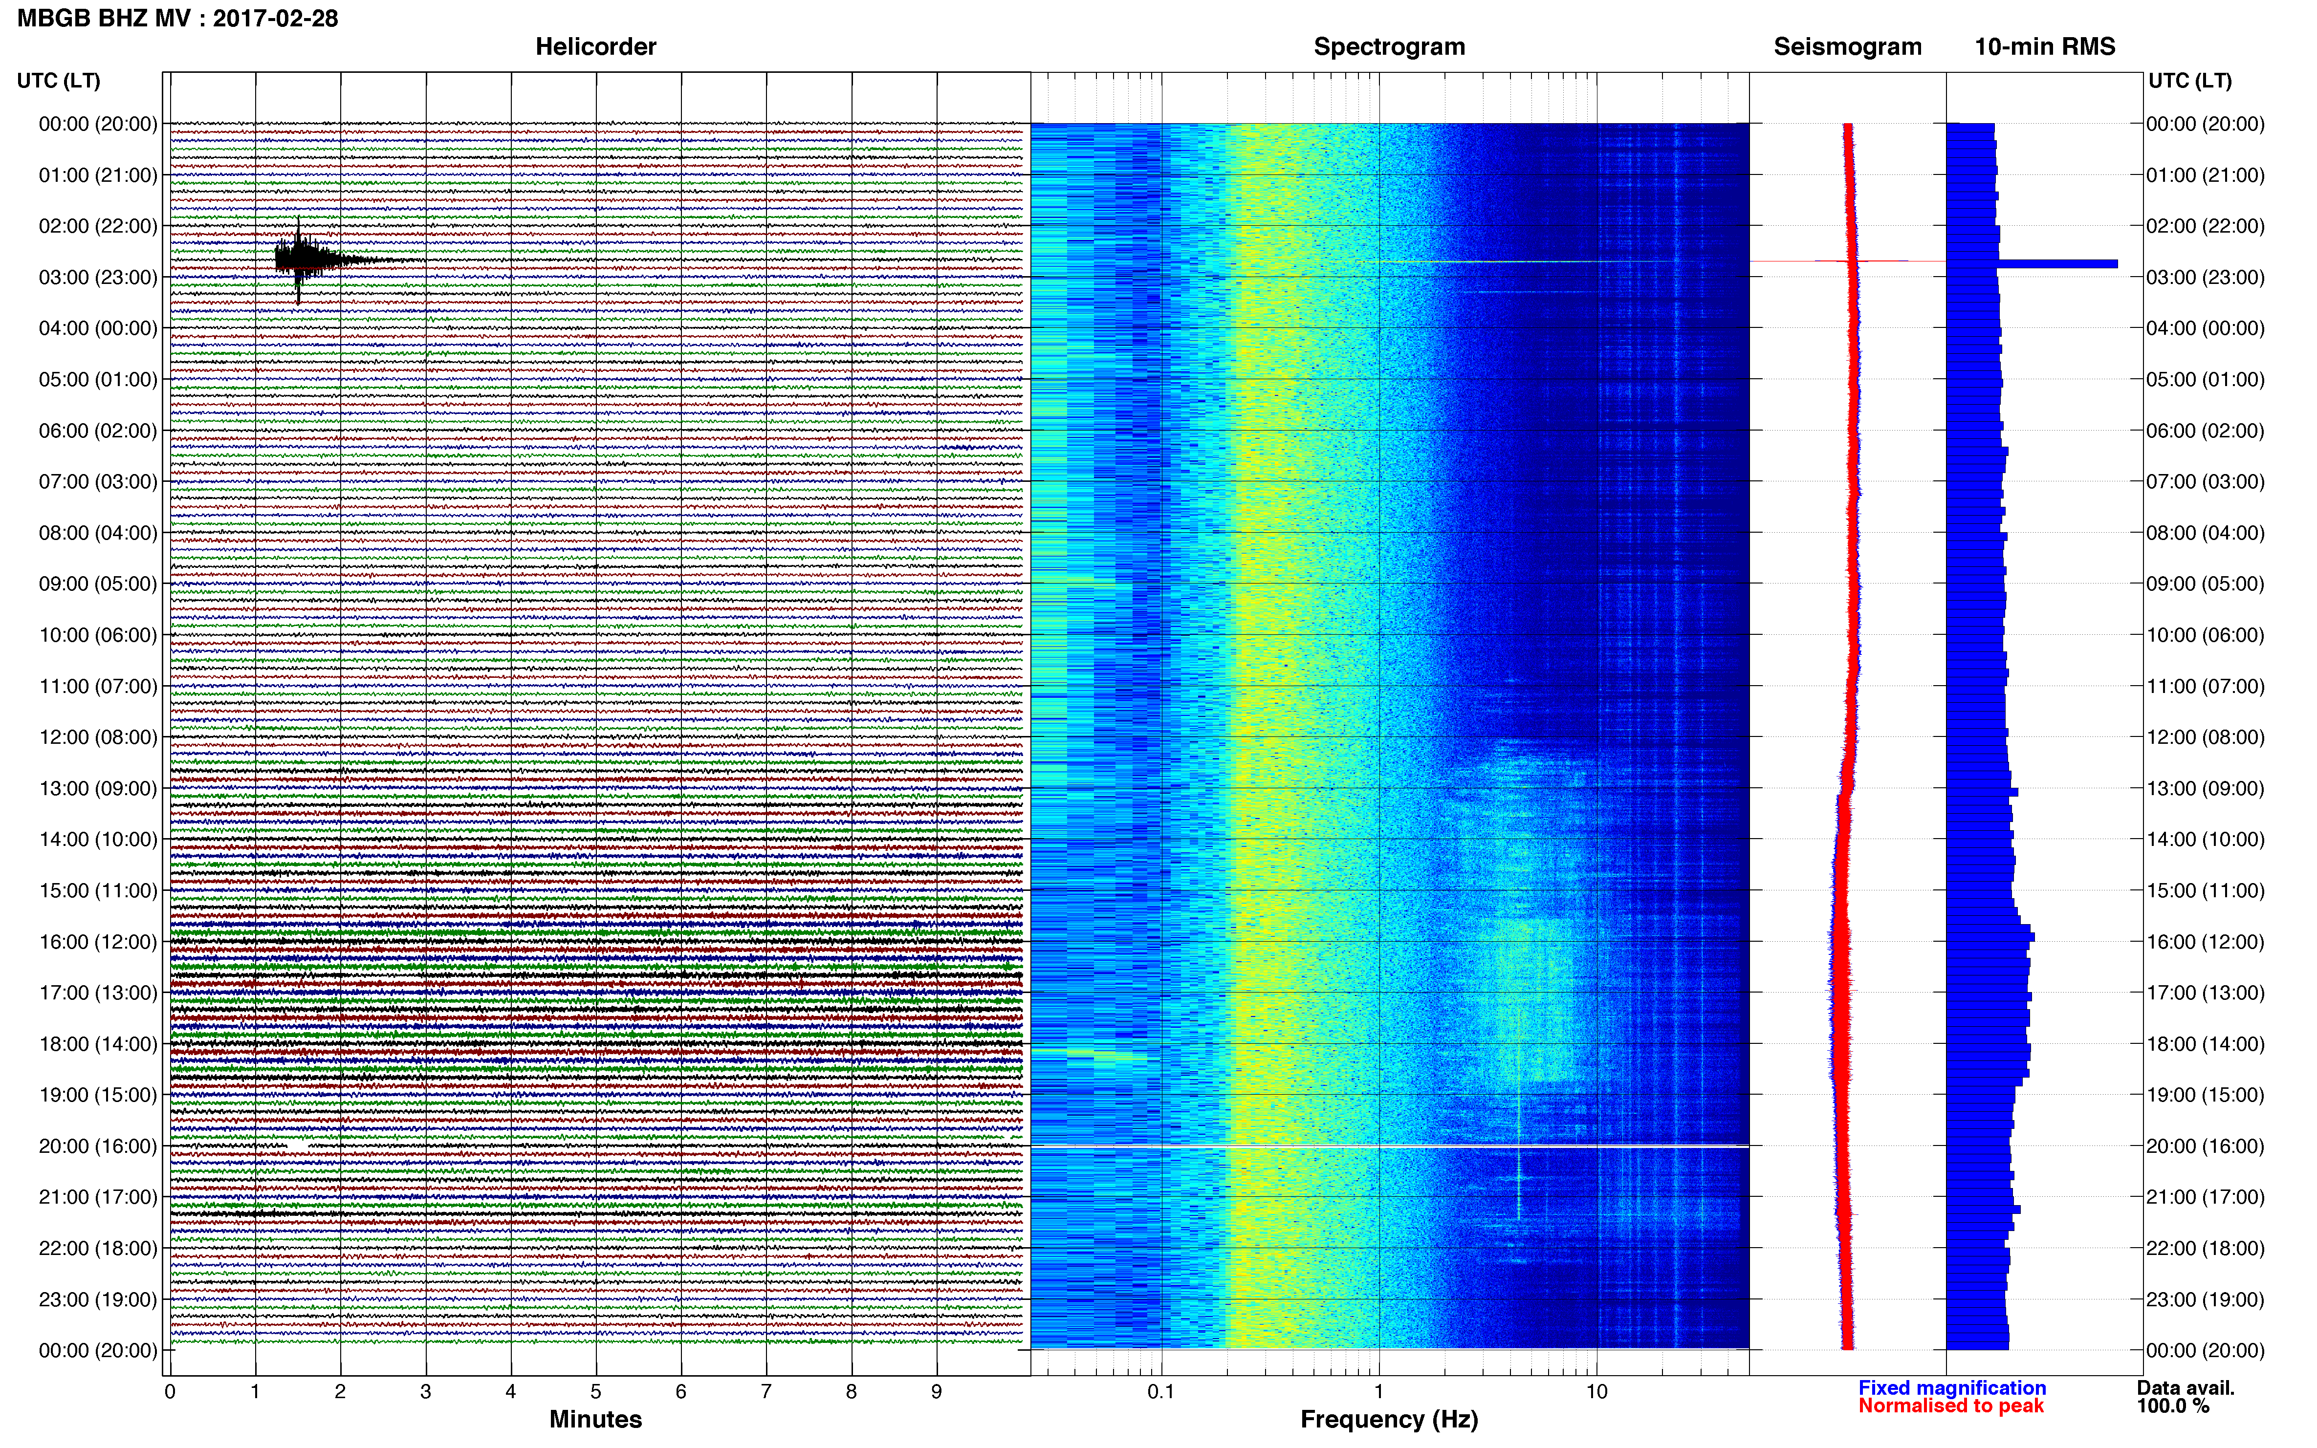Image resolution: width=2317 pixels, height=1448 pixels.
Task: Click the '1' tick on the frequency axis
Action: pyautogui.click(x=1379, y=1391)
